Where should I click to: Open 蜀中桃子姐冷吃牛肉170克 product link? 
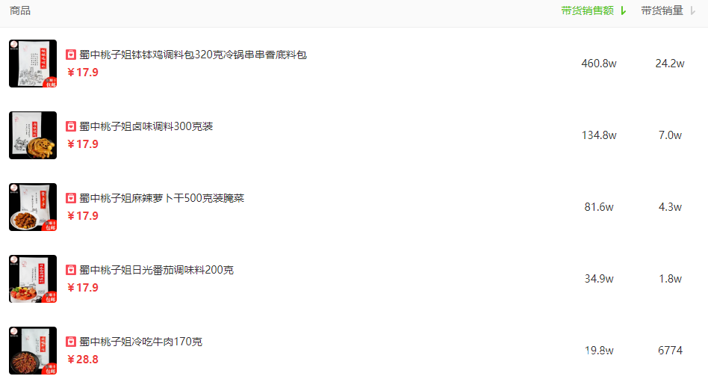pyautogui.click(x=141, y=342)
